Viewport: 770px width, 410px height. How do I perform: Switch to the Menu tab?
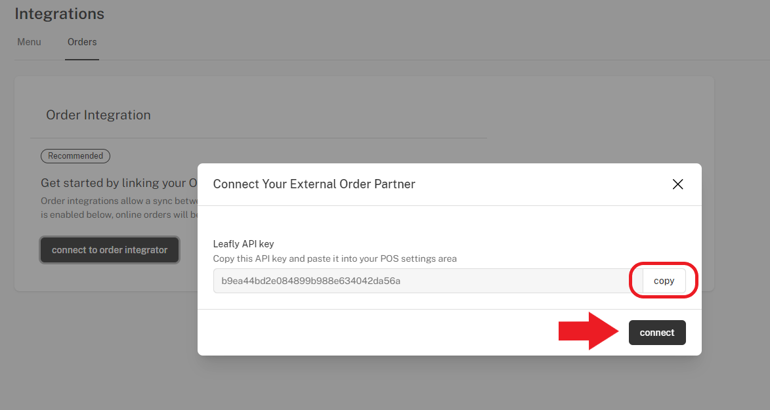(29, 42)
